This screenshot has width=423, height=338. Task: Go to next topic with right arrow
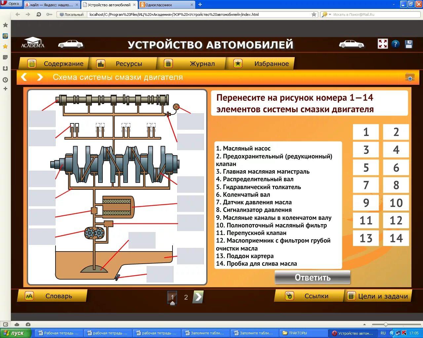[40, 77]
